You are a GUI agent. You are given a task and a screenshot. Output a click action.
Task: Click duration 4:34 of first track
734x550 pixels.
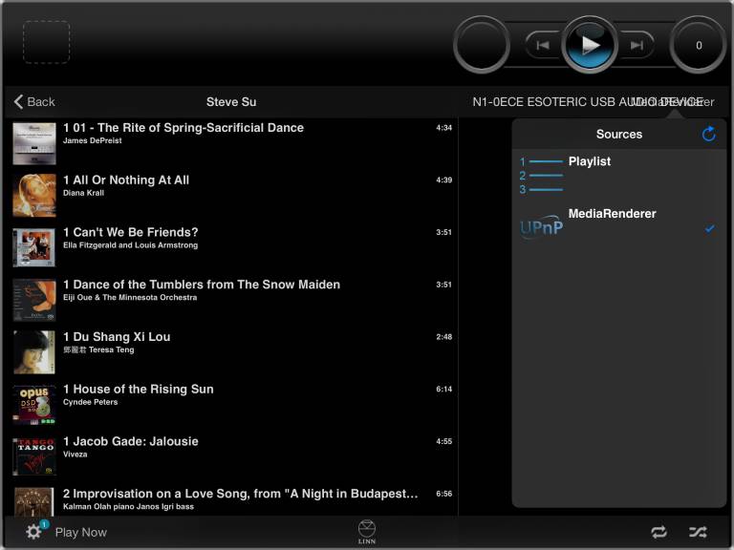pyautogui.click(x=443, y=128)
